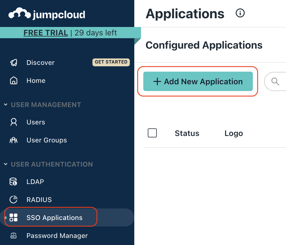Tick the select-all checkbox in table header
Image resolution: width=286 pixels, height=245 pixels.
tap(152, 133)
